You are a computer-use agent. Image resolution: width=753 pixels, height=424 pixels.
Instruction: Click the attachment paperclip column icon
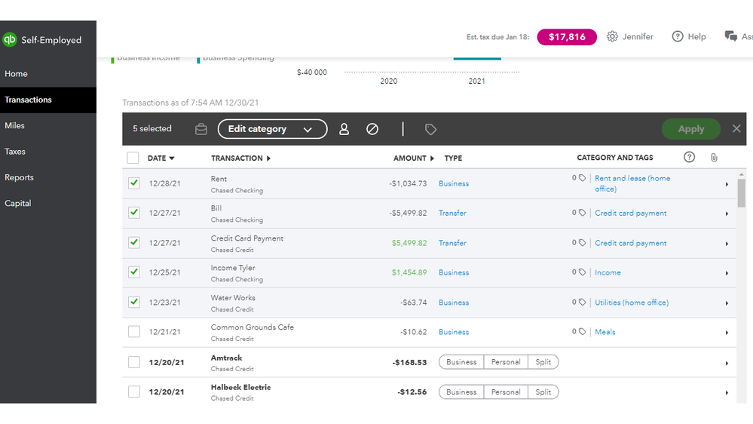(714, 158)
